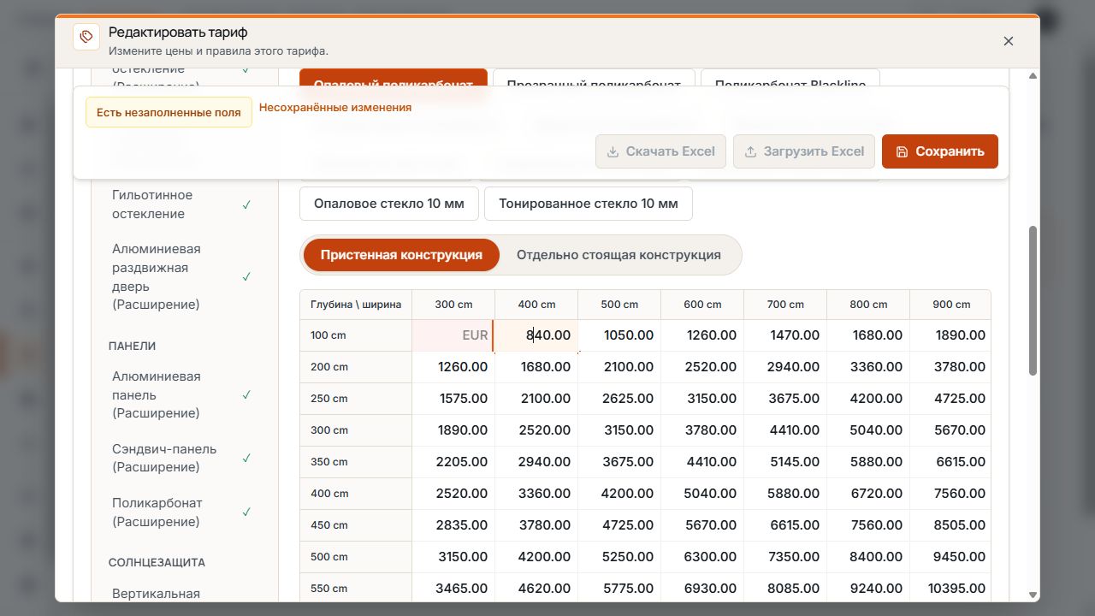Click the download icon on Скачать Excel
1095x616 pixels.
(x=613, y=151)
